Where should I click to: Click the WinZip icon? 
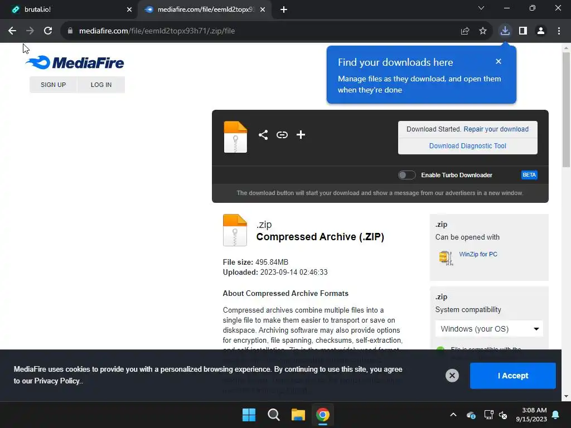click(x=446, y=257)
